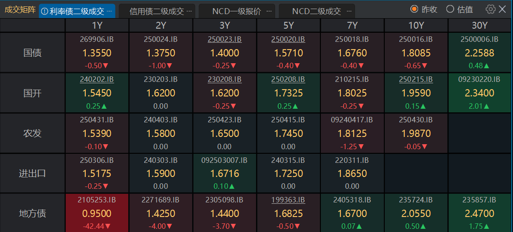513x232 pixels.
Task: Open the settings gear icon
Action: coord(490,9)
